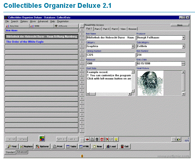
Task: Select The Order of the White Eagle entry
Action: (x=42, y=42)
